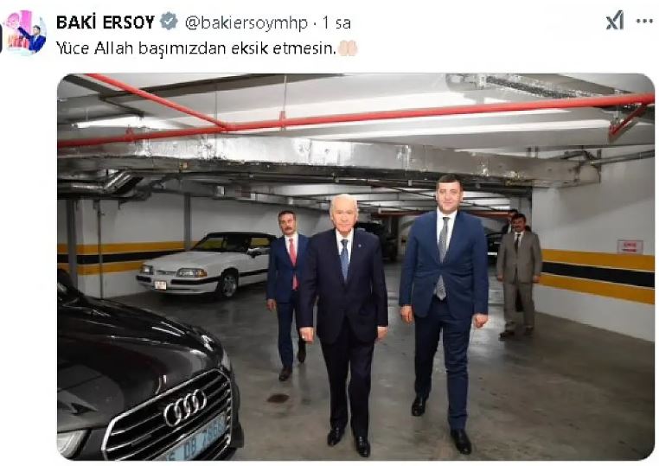Open the Grok icon beside the tweet
659x466 pixels.
[x=614, y=20]
